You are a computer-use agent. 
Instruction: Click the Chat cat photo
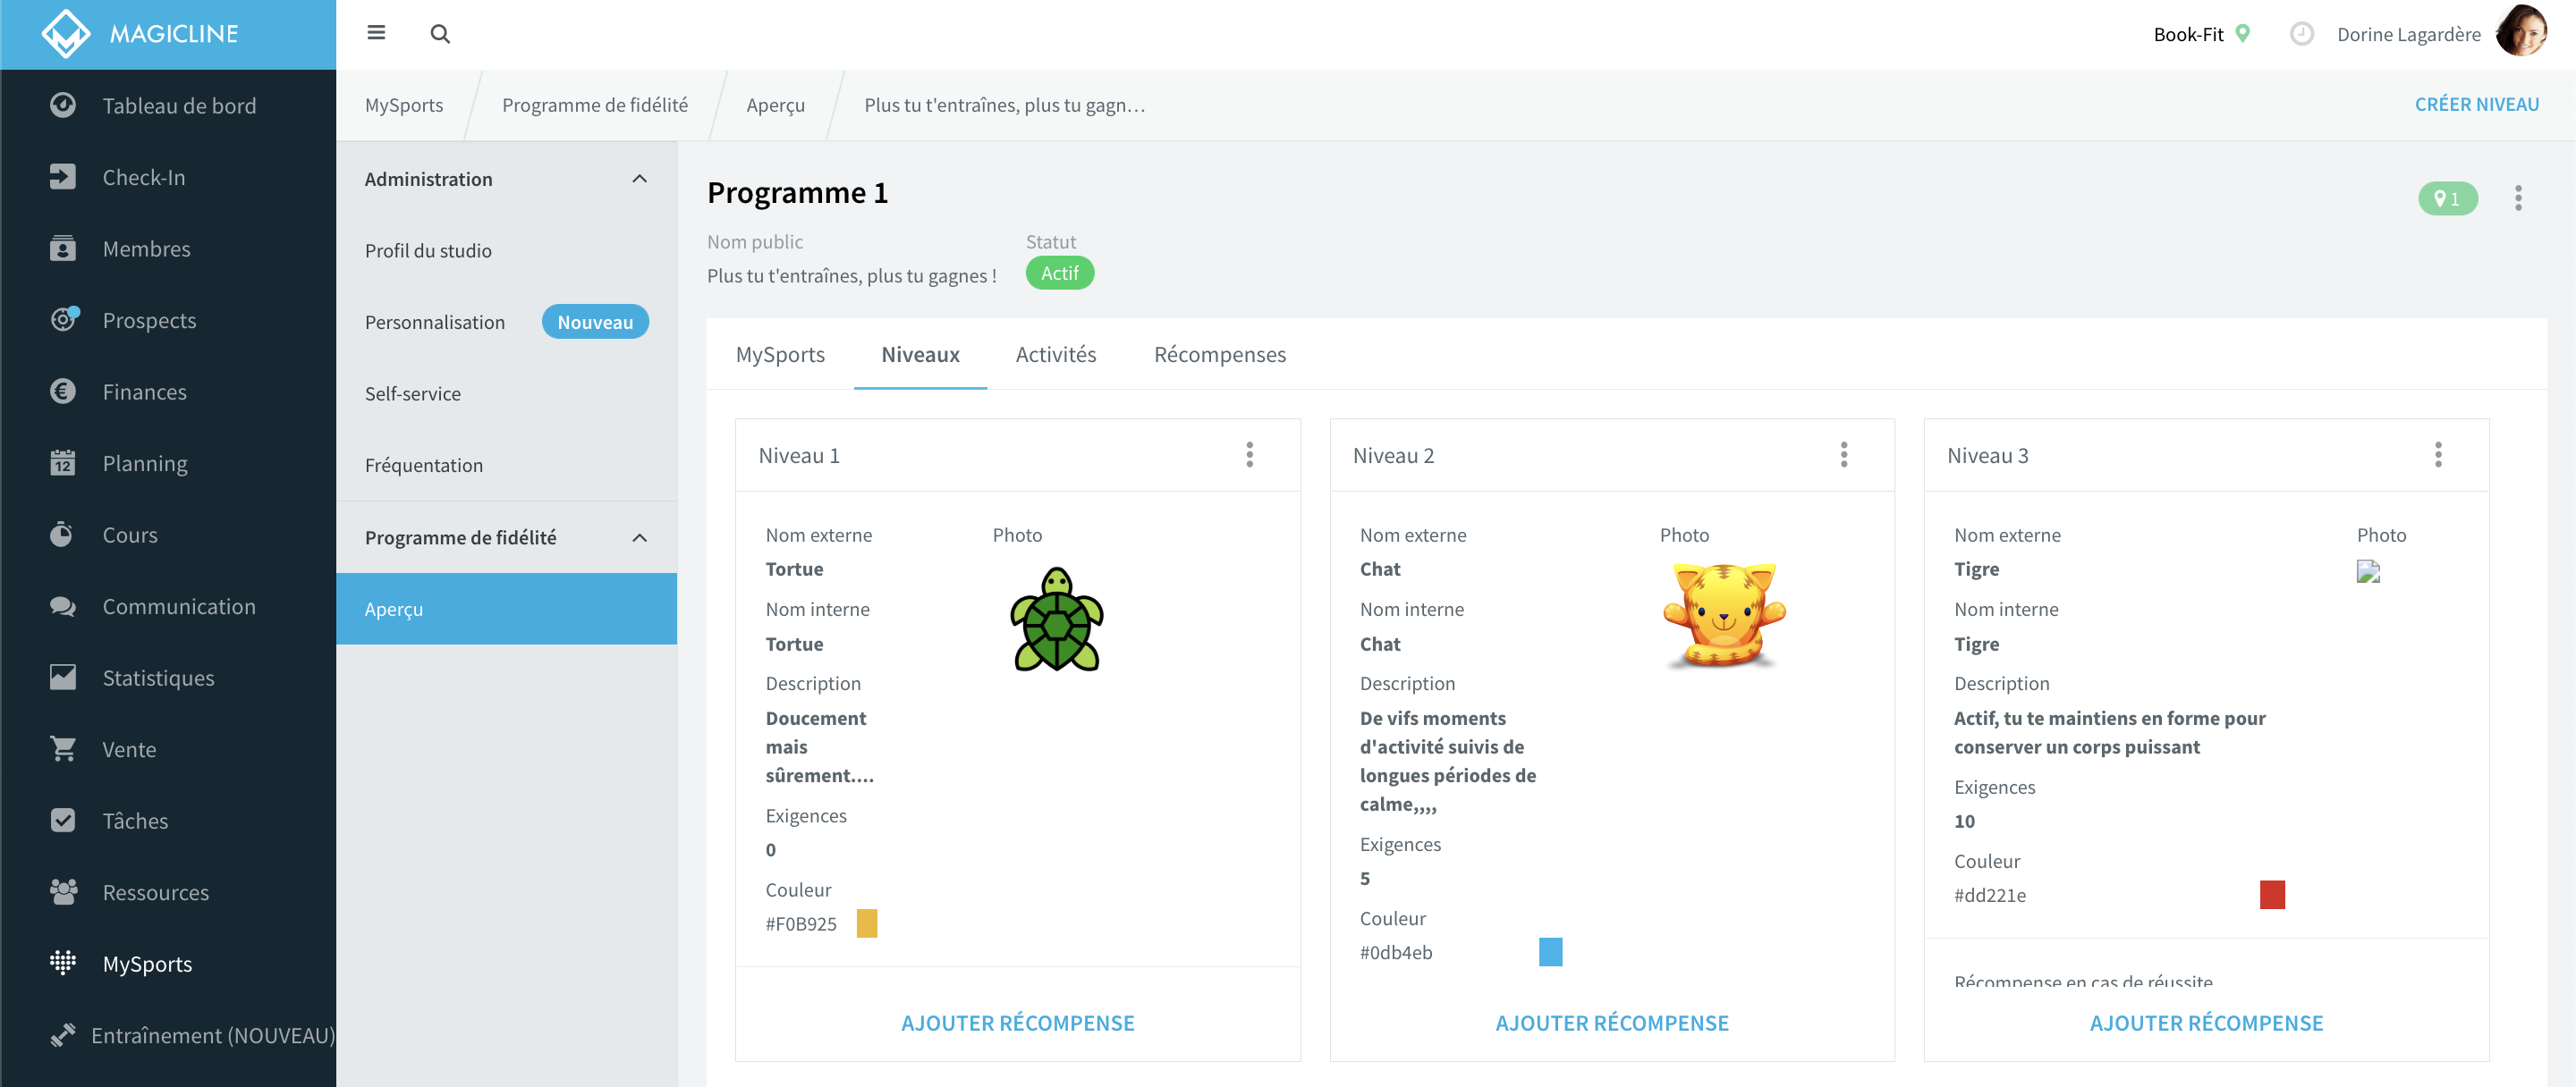point(1724,614)
